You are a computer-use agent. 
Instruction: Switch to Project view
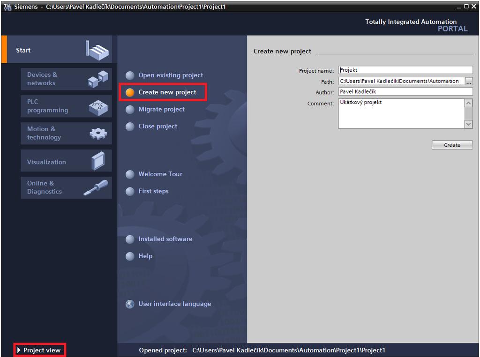click(x=39, y=350)
